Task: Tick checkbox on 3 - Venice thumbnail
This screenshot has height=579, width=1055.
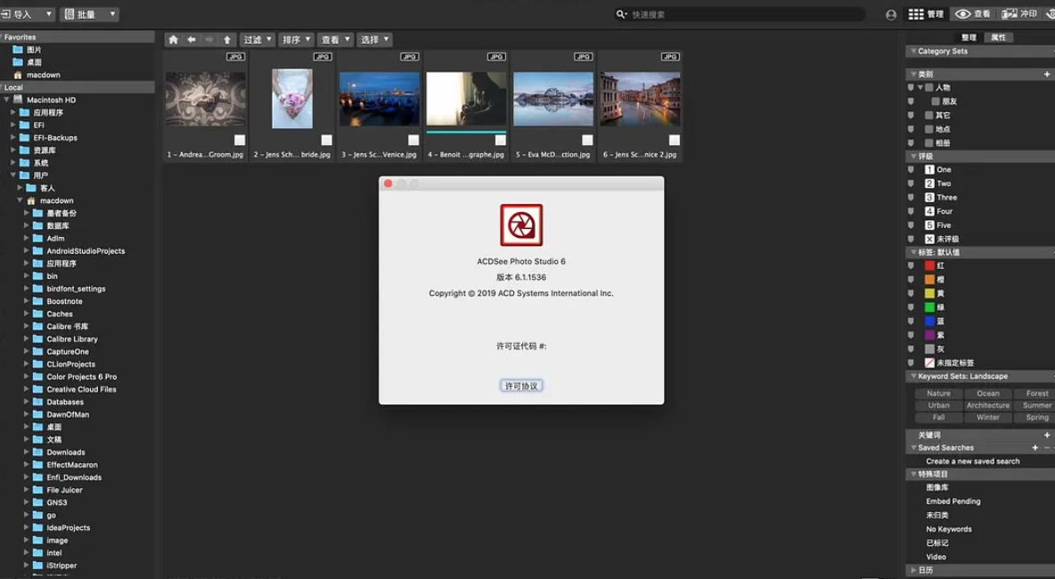Action: [413, 140]
